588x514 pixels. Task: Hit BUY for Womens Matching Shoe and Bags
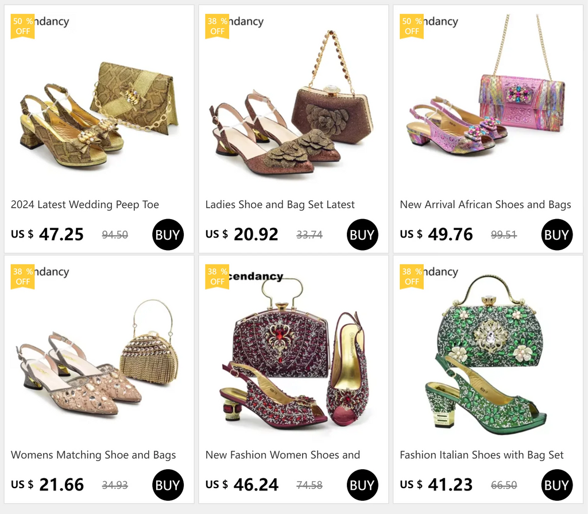click(168, 485)
